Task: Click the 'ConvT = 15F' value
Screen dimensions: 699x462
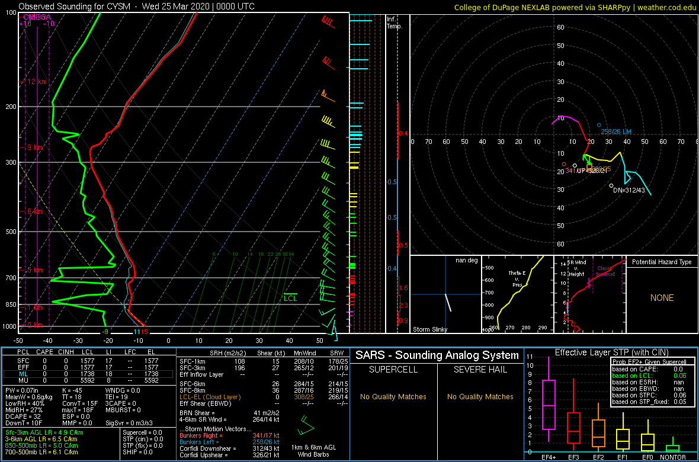Action: pos(80,402)
